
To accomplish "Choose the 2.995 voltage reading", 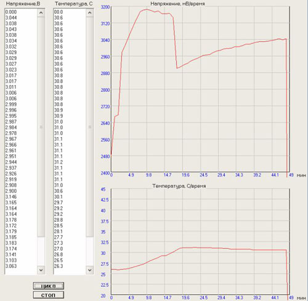I will pos(11,116).
